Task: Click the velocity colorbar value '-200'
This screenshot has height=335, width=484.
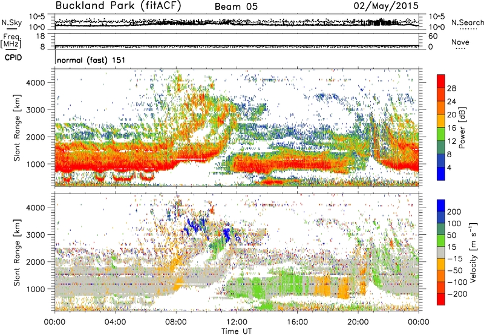Action: tap(457, 294)
